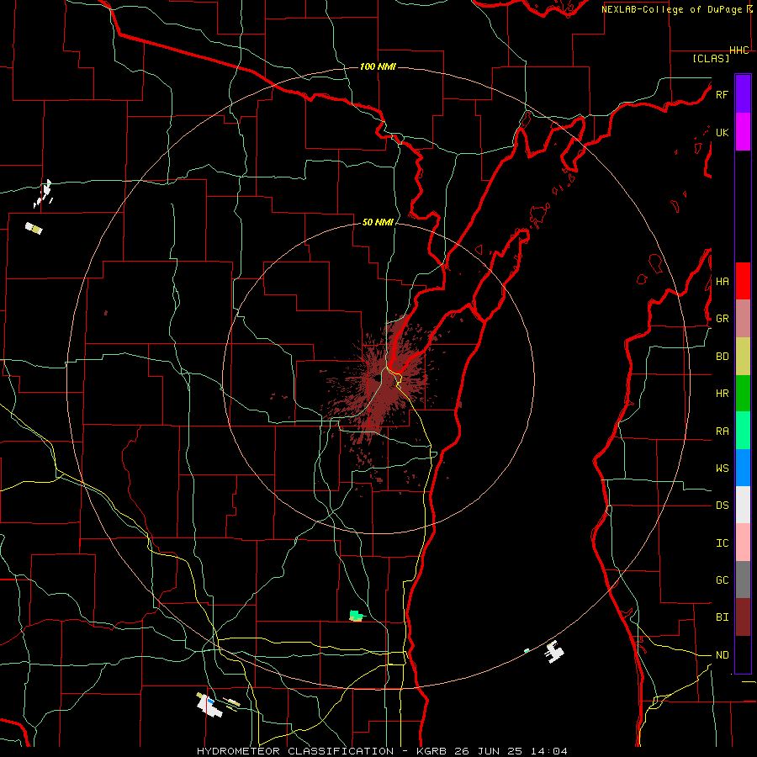Click the white echo over the lake
Screen dimensions: 757x757
(554, 652)
